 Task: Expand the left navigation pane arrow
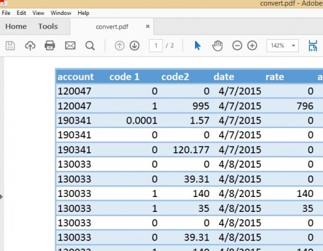point(1,197)
